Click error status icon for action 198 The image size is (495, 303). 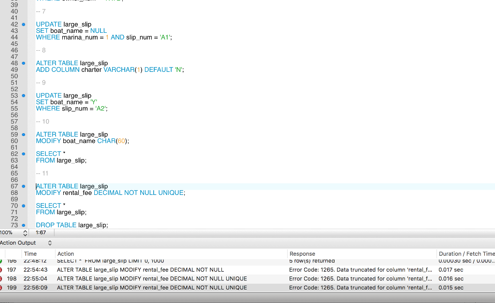click(x=1, y=279)
